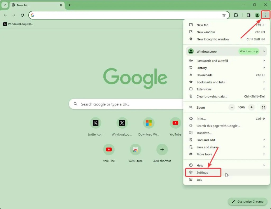Open YouTube shortcut in first row
Viewport: 271px width, 209px height.
pyautogui.click(x=175, y=127)
